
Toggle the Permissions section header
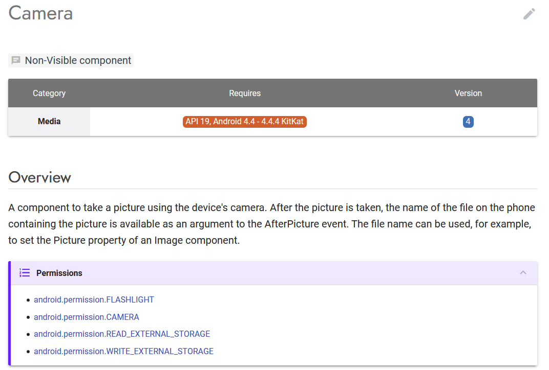pos(274,273)
